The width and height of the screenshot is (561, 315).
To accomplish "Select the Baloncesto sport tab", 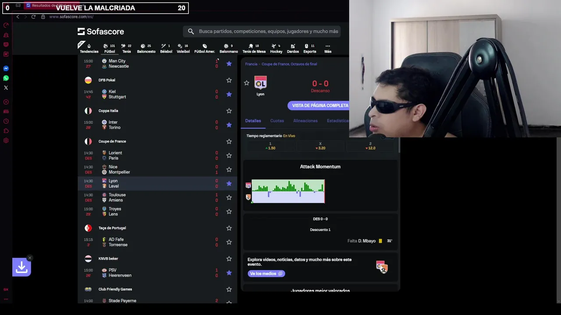I will pyautogui.click(x=146, y=49).
